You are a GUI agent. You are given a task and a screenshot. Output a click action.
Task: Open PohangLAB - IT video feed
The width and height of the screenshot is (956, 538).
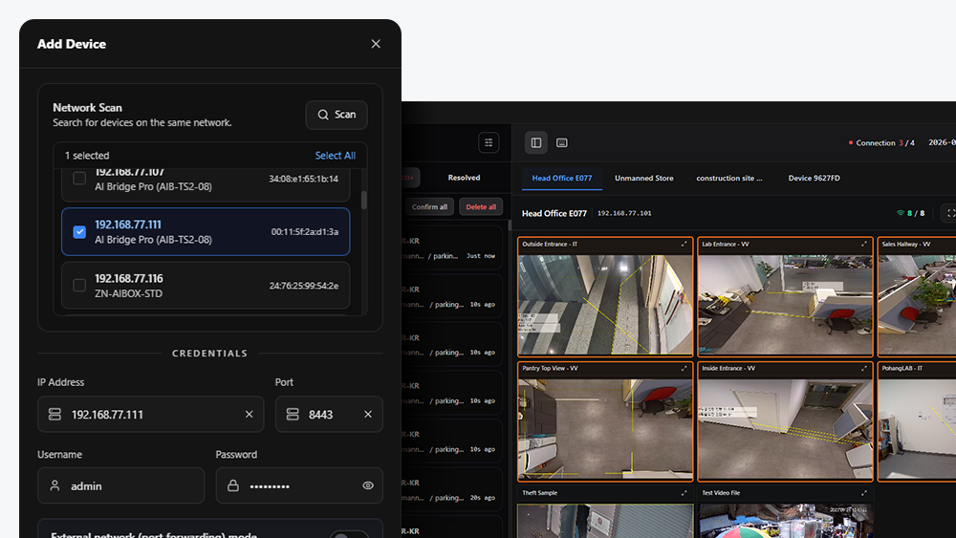click(x=917, y=429)
